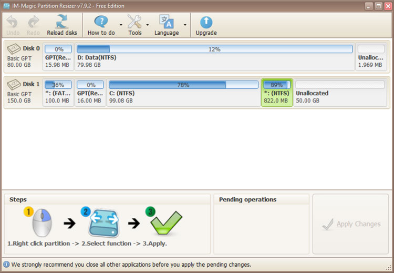The height and width of the screenshot is (273, 394).
Task: Click the step instructions text line
Action: [87, 244]
